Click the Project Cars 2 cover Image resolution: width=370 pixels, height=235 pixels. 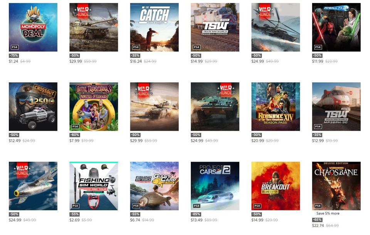coord(215,186)
